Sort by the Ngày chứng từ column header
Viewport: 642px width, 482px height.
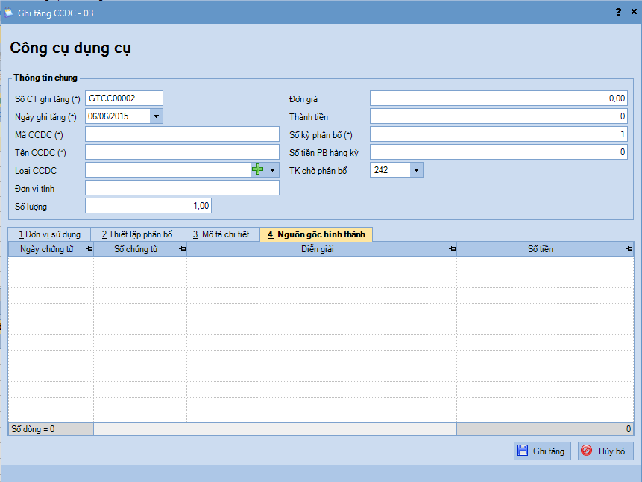pos(51,249)
